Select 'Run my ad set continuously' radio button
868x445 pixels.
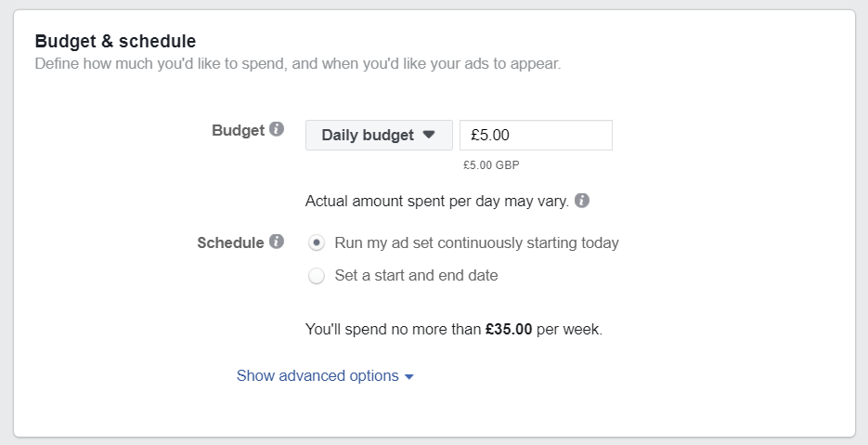coord(316,242)
